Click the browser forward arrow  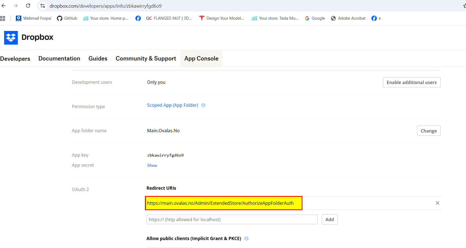16,6
